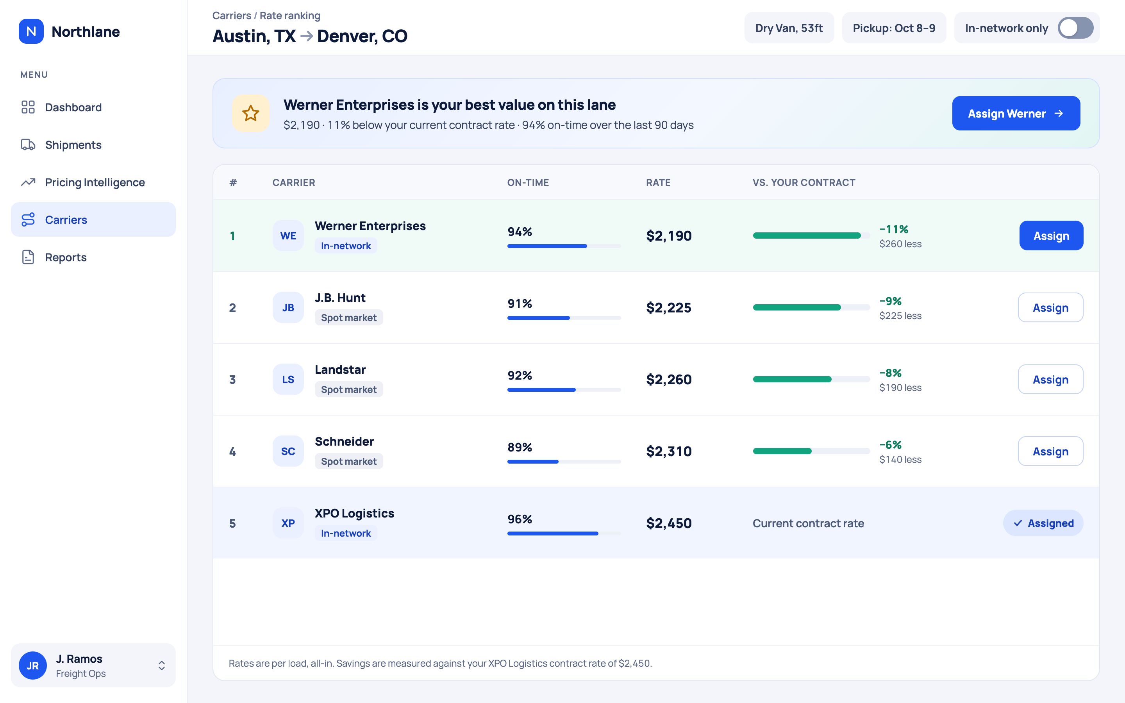Click the SC carrier avatar
Screen dimensions: 1125x703
pyautogui.click(x=288, y=451)
